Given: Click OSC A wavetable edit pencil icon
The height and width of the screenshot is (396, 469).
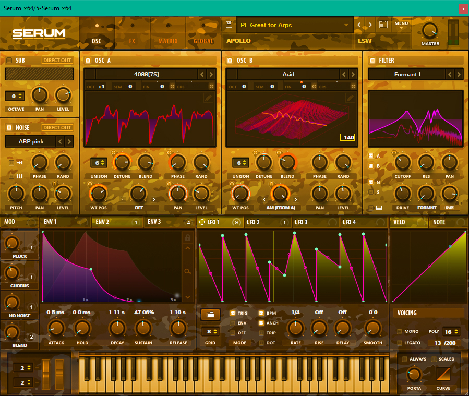Looking at the screenshot, I should 208,98.
